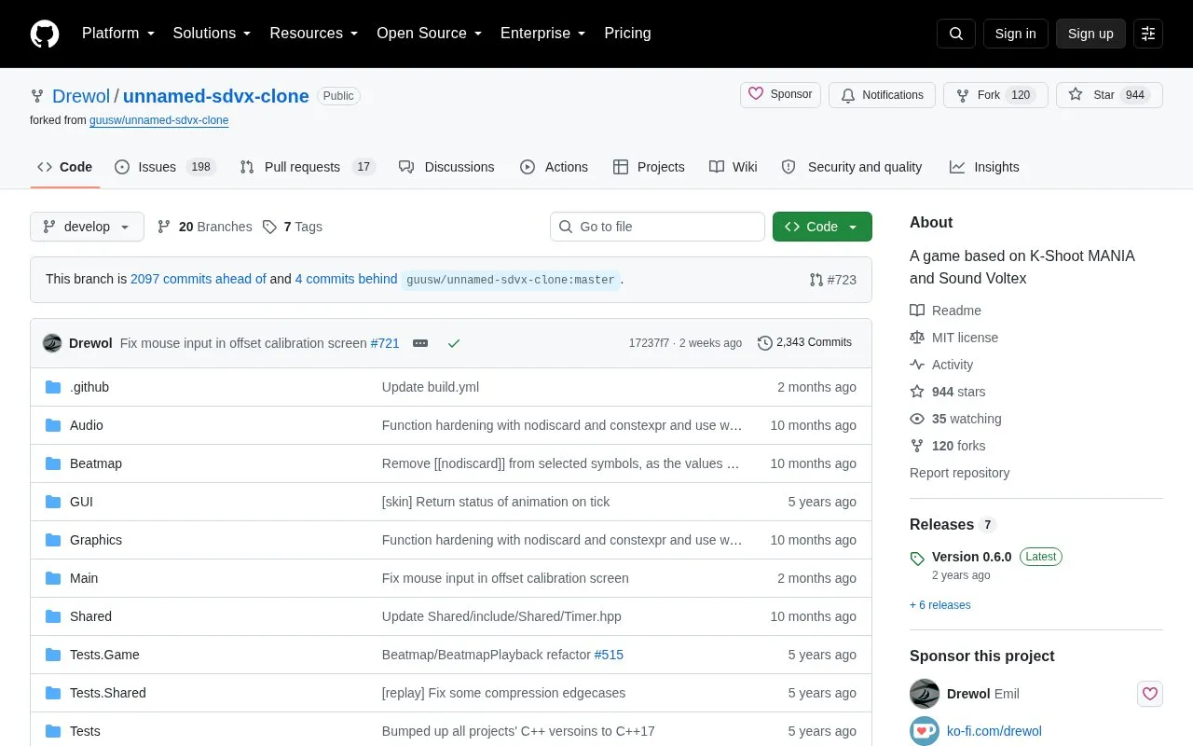Open guusw/unnamed-sdvx-clone forked-from link
The image size is (1193, 746).
pyautogui.click(x=158, y=120)
